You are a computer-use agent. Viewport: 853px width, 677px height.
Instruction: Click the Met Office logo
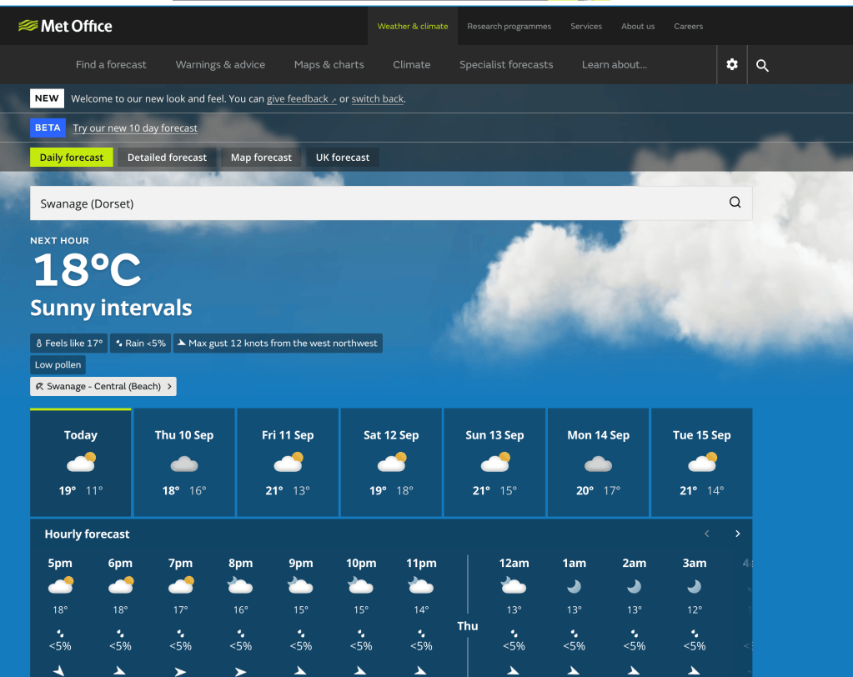pos(65,26)
